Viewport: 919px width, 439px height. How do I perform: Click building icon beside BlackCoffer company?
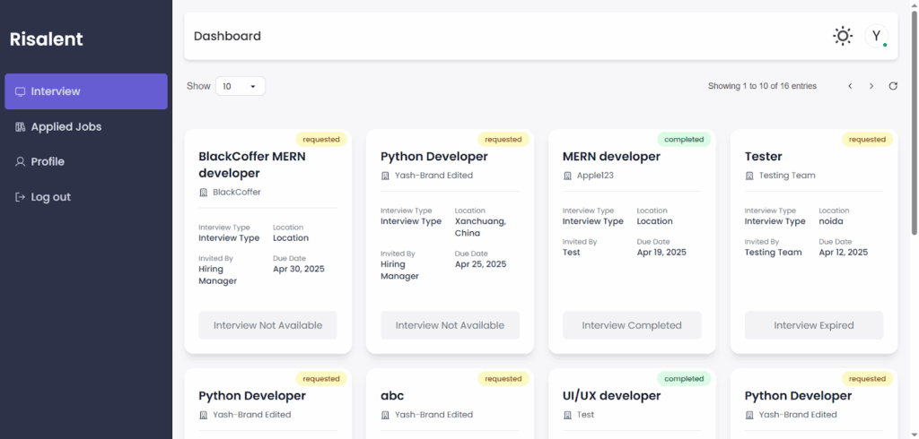(x=203, y=192)
